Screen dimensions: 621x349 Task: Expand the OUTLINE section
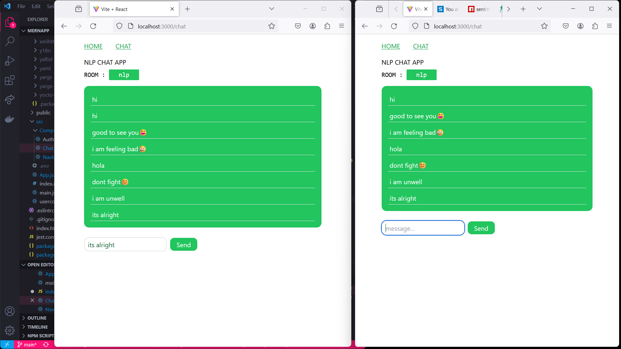(37, 318)
